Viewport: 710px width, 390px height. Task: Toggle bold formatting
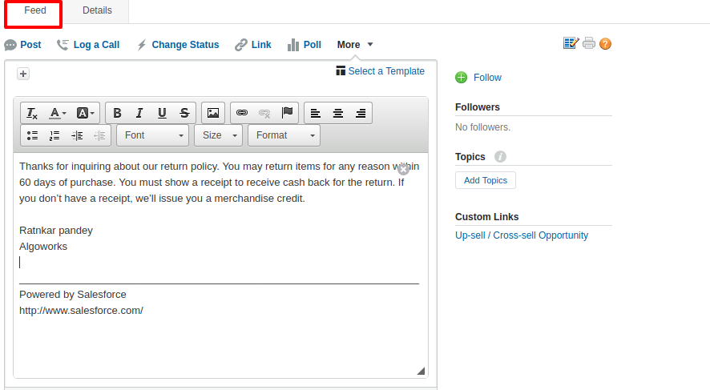(x=118, y=114)
